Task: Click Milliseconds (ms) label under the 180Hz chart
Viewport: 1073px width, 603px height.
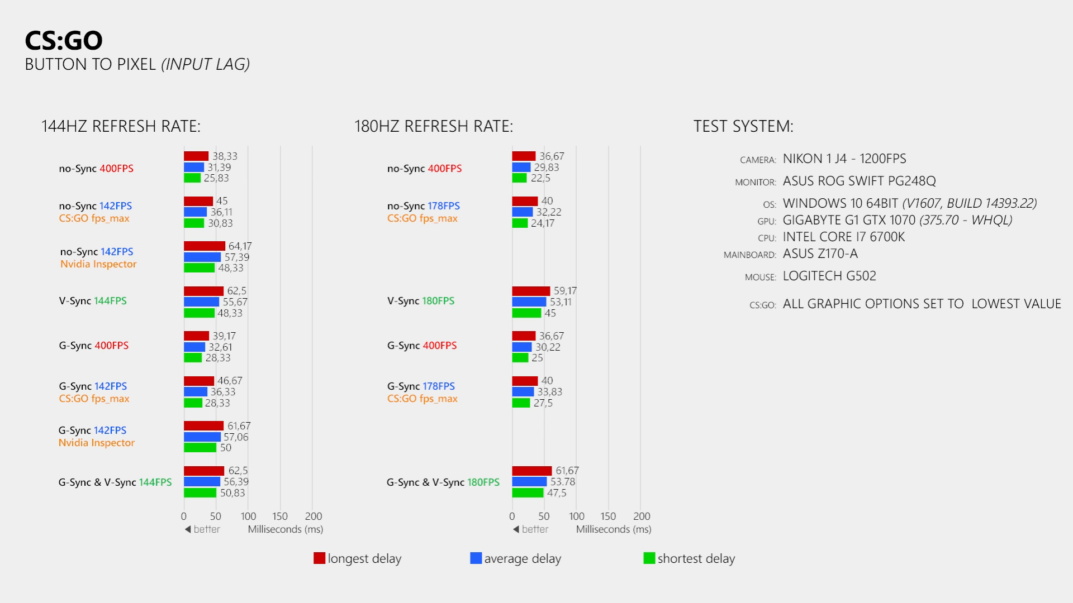Action: point(614,529)
